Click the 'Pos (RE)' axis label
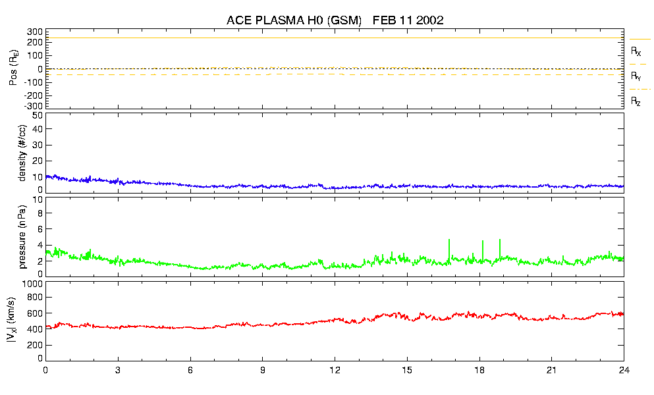This screenshot has height=395, width=654. [13, 68]
